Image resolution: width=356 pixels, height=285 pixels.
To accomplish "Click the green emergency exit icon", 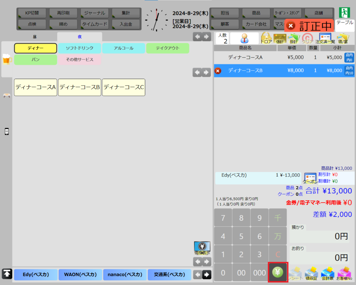I will [345, 13].
